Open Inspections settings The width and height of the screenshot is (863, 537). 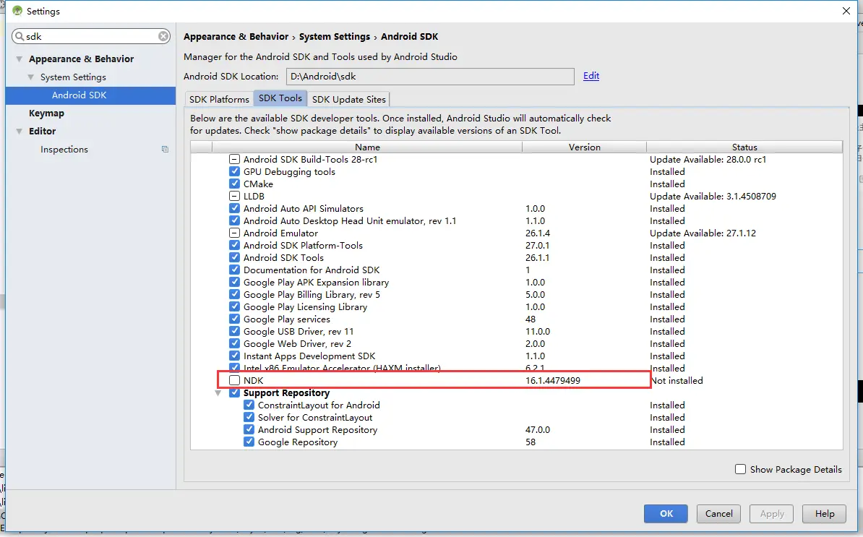pos(64,149)
